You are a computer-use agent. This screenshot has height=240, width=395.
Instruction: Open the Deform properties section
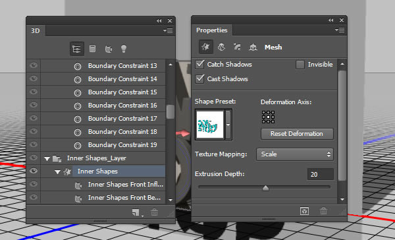[x=221, y=47]
